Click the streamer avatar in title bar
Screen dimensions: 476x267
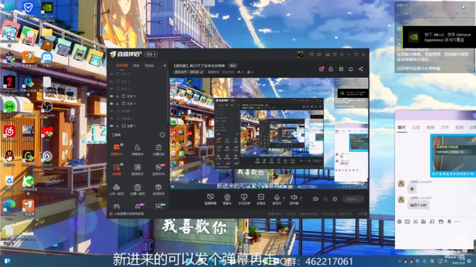(x=300, y=55)
